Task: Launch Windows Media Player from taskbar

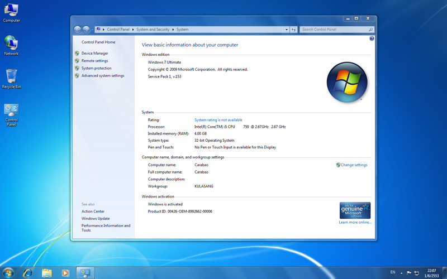Action: point(65,273)
